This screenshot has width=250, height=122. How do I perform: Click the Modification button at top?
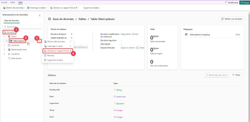232,2
